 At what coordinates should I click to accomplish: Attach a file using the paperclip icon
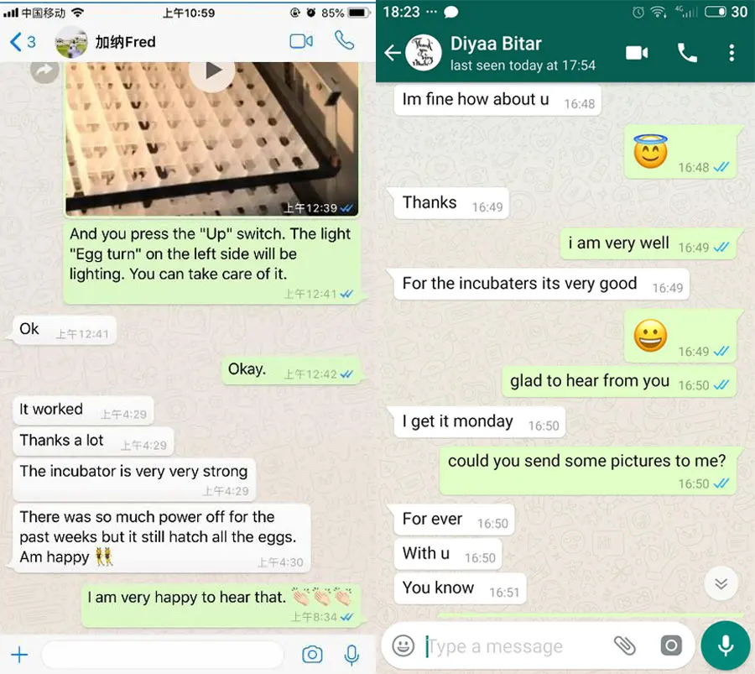click(625, 645)
